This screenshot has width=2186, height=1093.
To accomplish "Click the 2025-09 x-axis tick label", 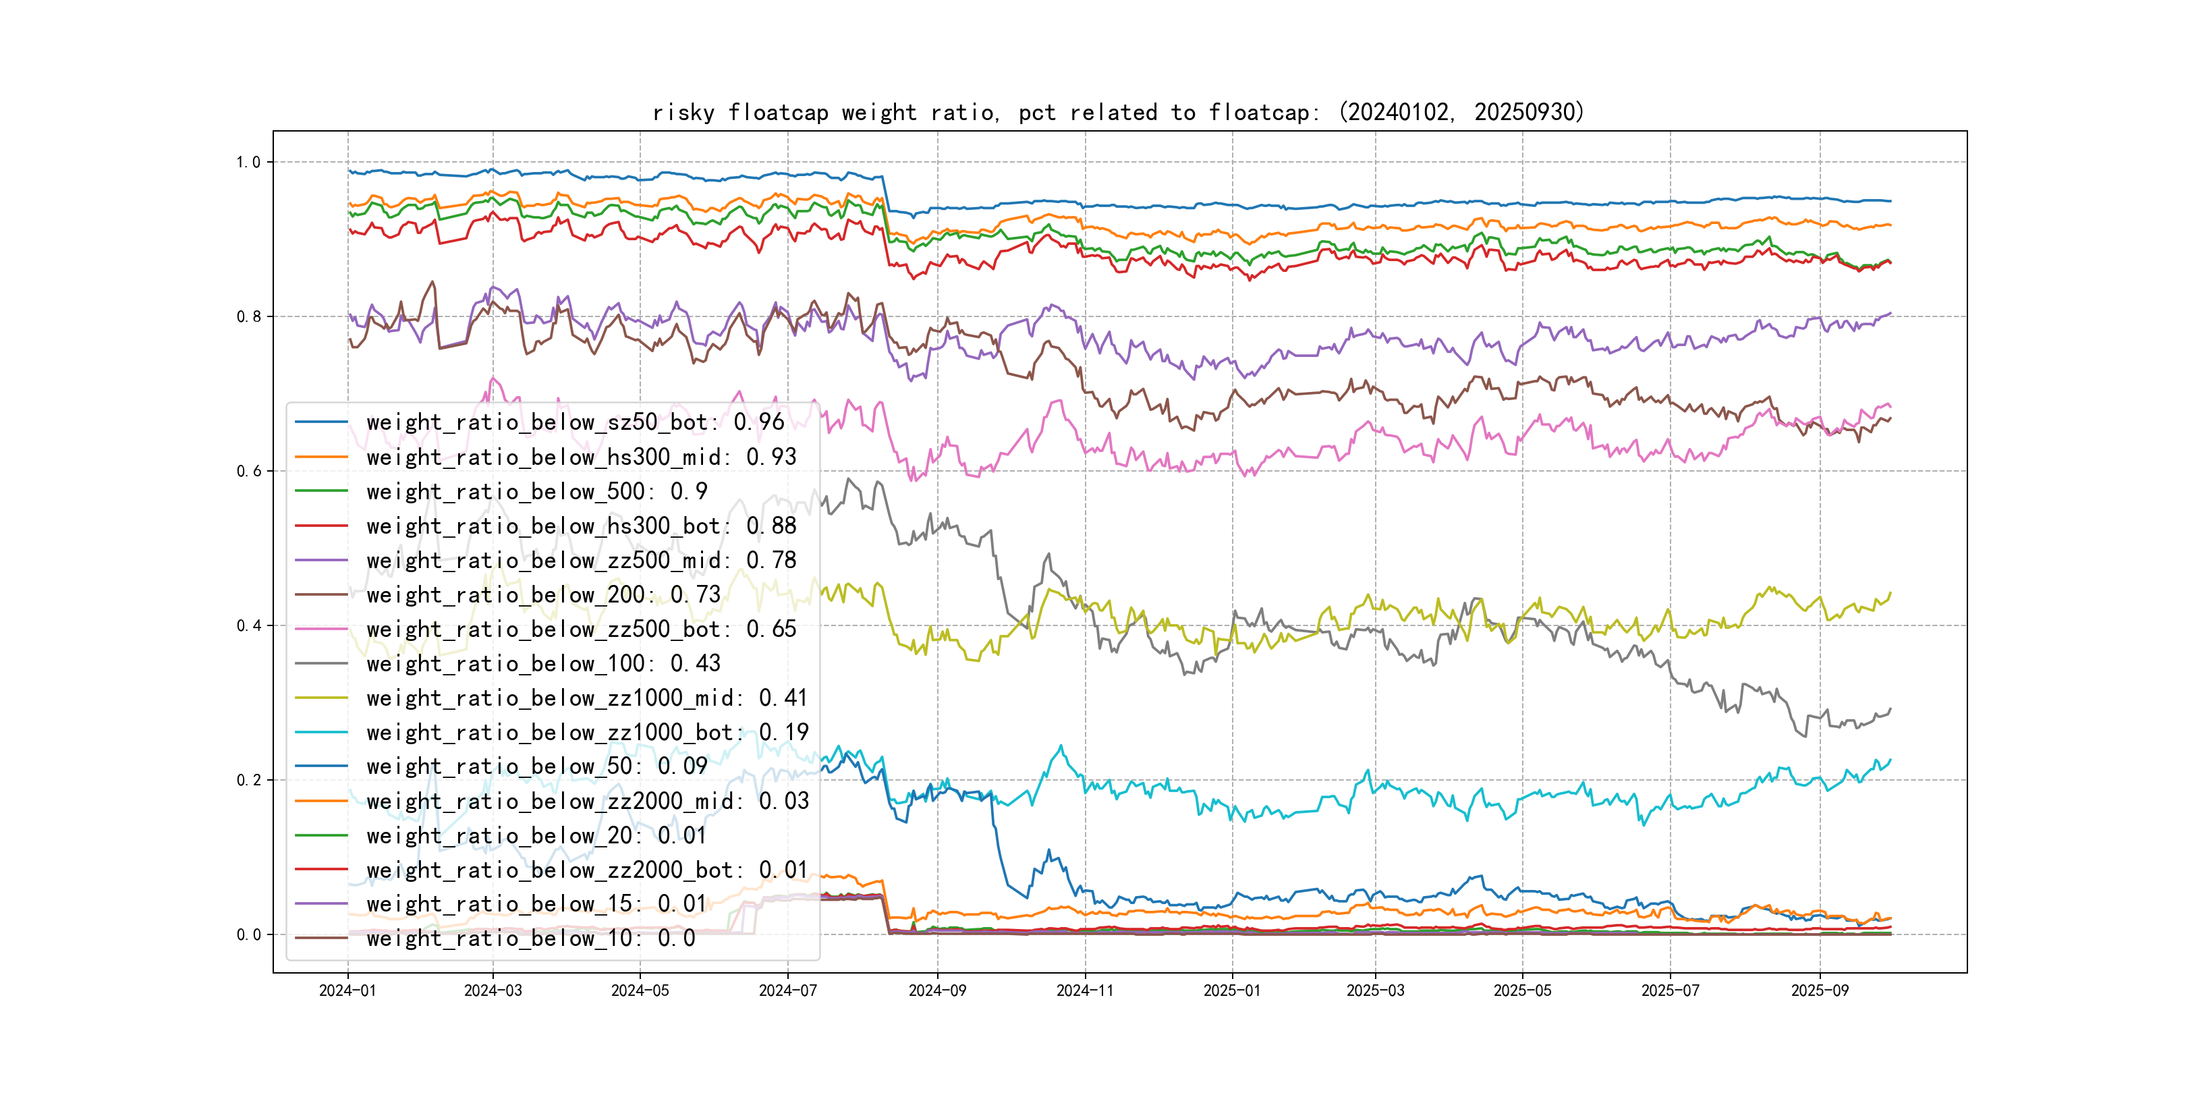I will (x=1820, y=990).
